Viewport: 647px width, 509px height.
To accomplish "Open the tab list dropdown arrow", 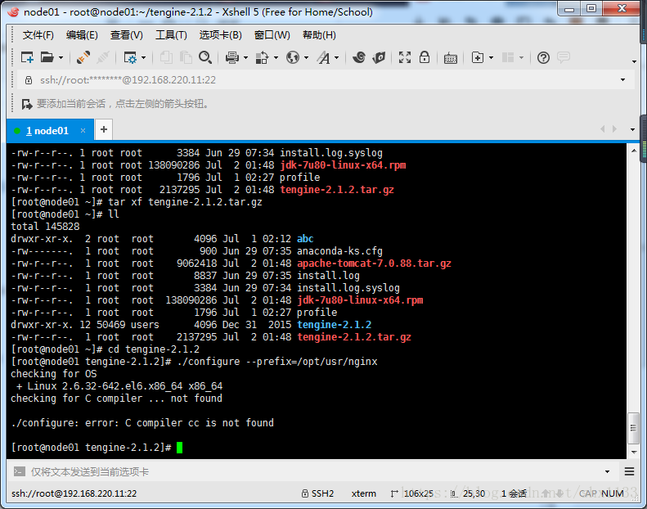I will (632, 129).
